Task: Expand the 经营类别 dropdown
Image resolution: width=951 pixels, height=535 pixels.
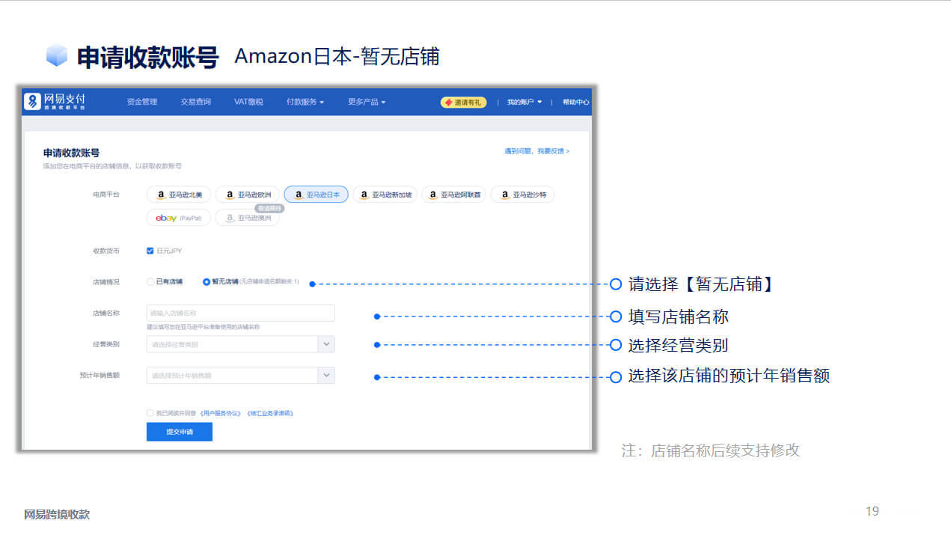Action: coord(240,344)
